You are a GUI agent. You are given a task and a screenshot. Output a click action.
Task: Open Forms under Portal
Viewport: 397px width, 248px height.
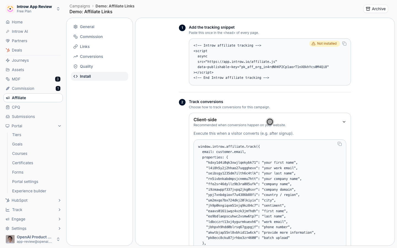click(x=18, y=172)
